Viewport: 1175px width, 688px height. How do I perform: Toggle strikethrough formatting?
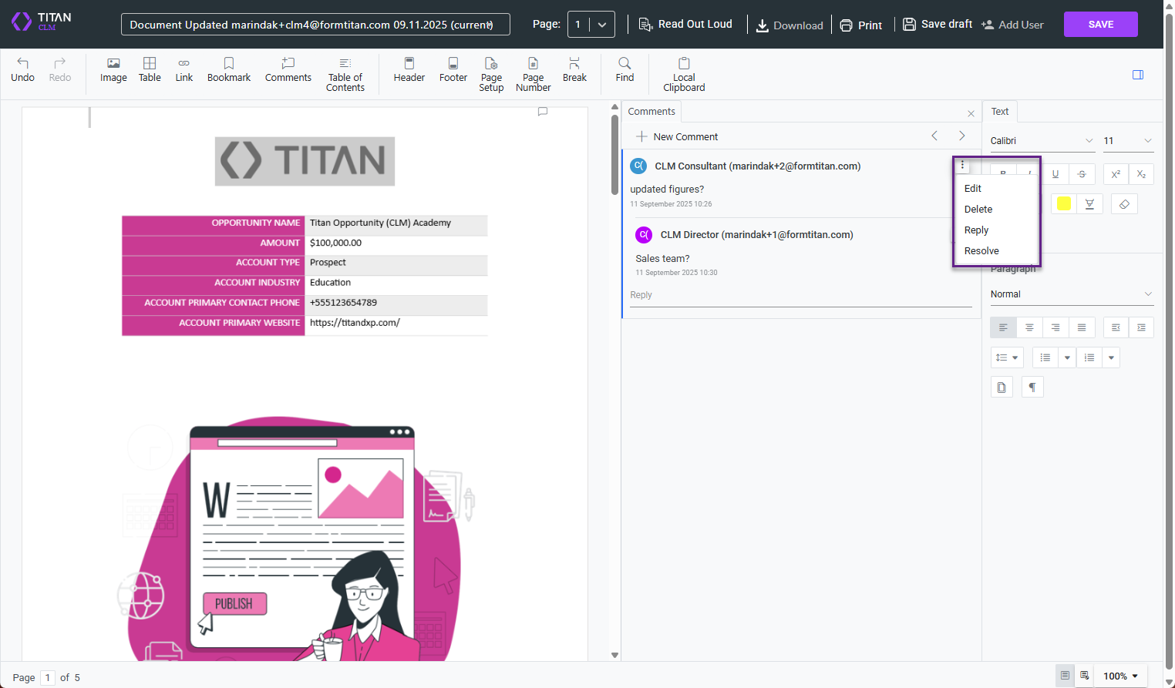pyautogui.click(x=1082, y=174)
